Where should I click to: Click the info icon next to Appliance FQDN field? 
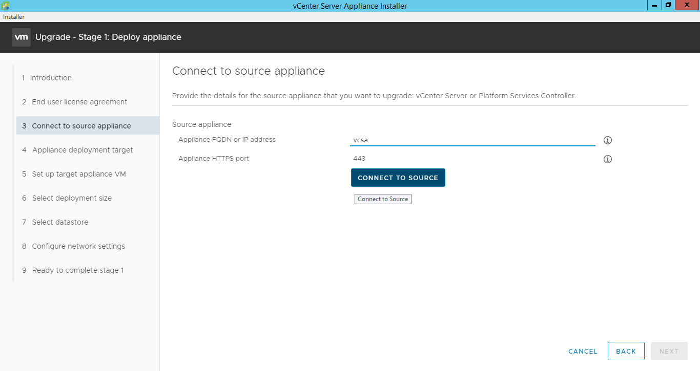coord(607,140)
